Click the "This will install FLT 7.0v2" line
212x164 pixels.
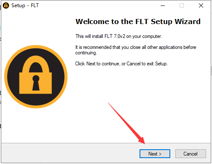coord(119,36)
